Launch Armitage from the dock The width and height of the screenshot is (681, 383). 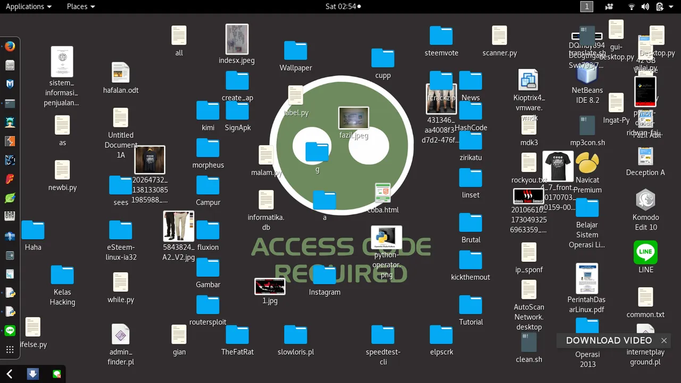(x=10, y=122)
